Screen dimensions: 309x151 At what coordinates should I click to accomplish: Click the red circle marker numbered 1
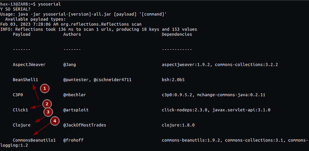coord(45,89)
